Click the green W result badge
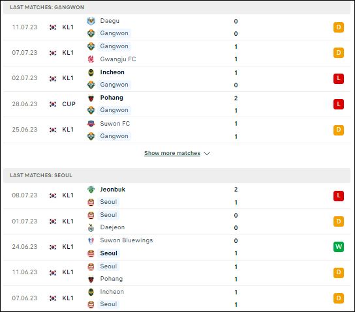Image resolution: width=355 pixels, height=312 pixels. pyautogui.click(x=339, y=246)
